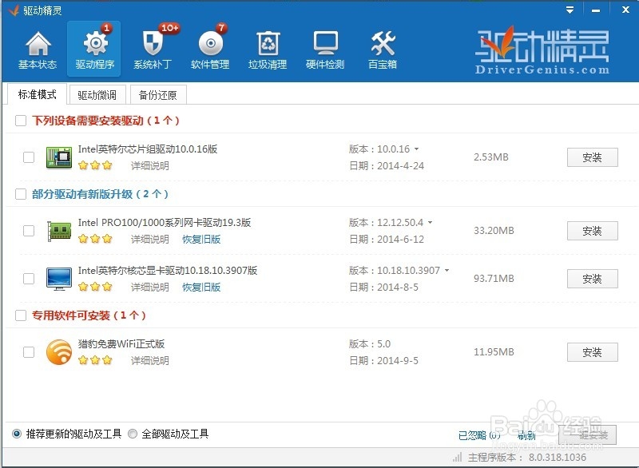The height and width of the screenshot is (468, 639).
Task: Click the DriverGenius.com brand logo
Action: 542,51
